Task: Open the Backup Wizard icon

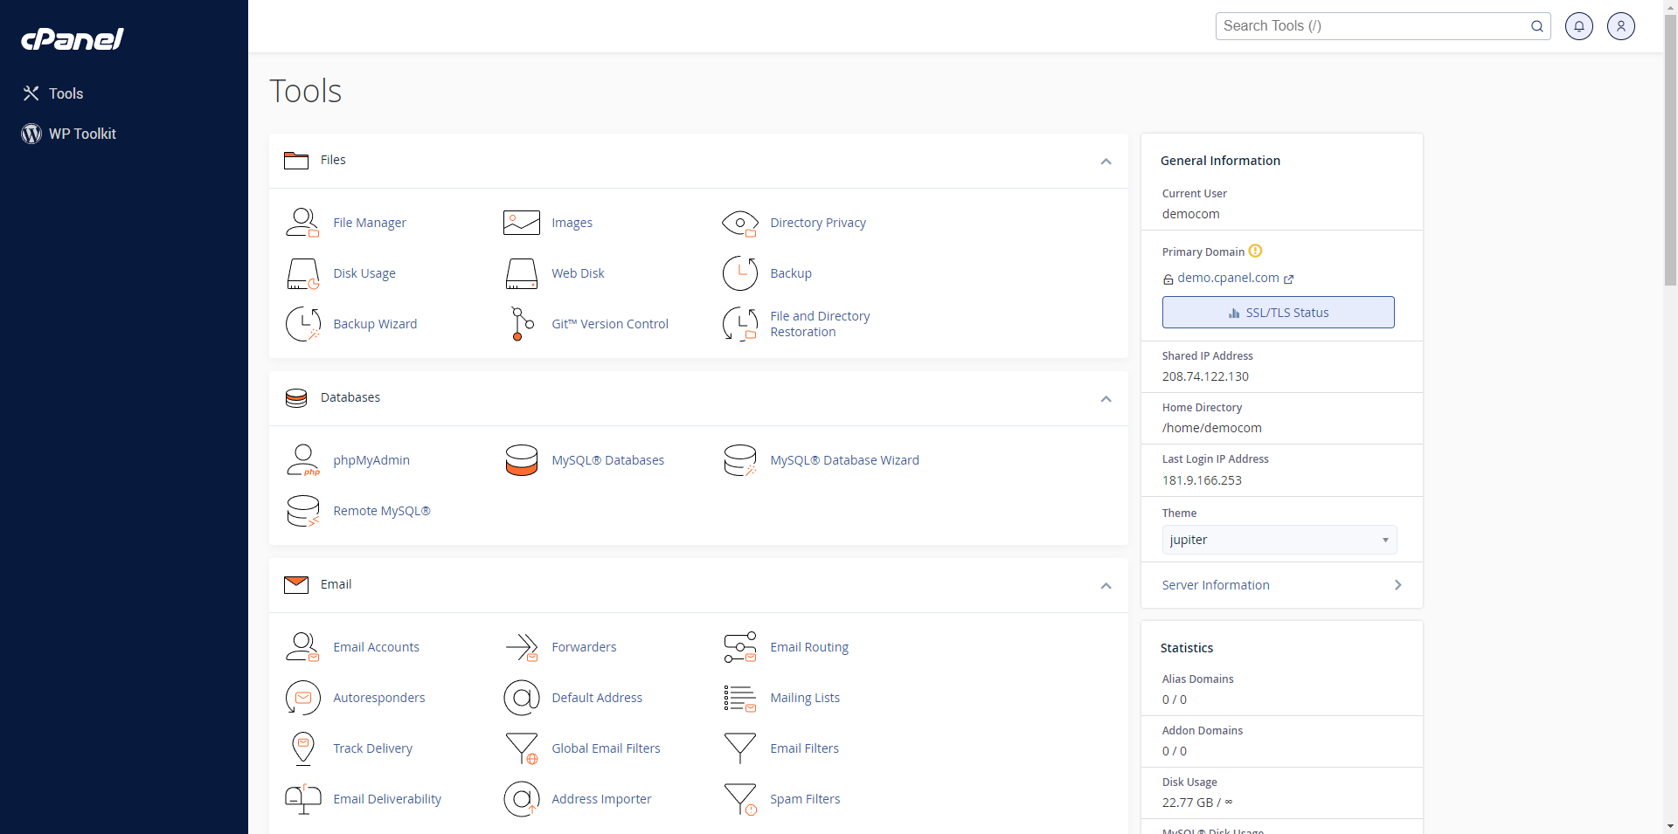Action: point(302,324)
